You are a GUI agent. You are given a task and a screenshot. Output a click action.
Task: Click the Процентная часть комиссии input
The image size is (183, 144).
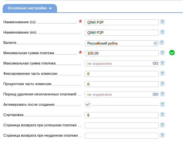(x=122, y=84)
